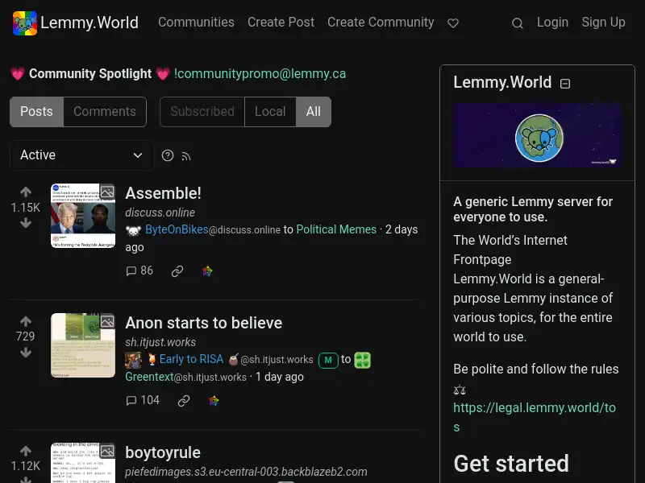Select the All listing filter

314,112
